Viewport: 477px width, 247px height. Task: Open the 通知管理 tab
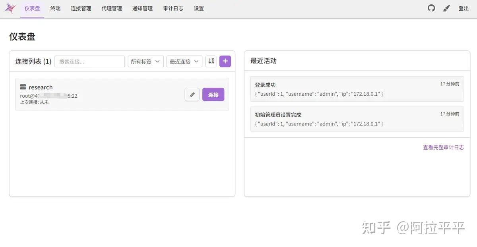pyautogui.click(x=142, y=8)
